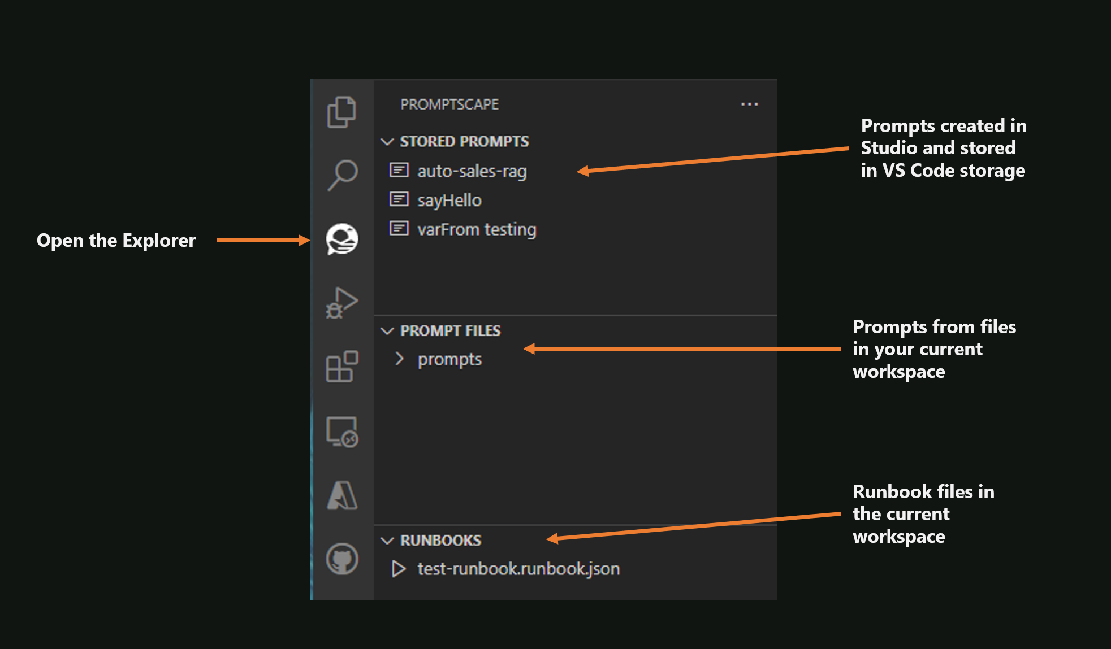Open the Promptscape explorer icon

[342, 239]
